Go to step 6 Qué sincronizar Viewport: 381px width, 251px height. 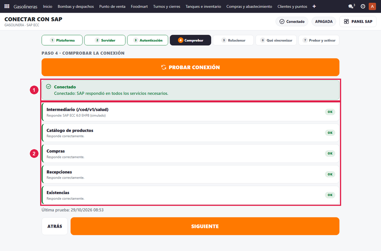tap(276, 40)
